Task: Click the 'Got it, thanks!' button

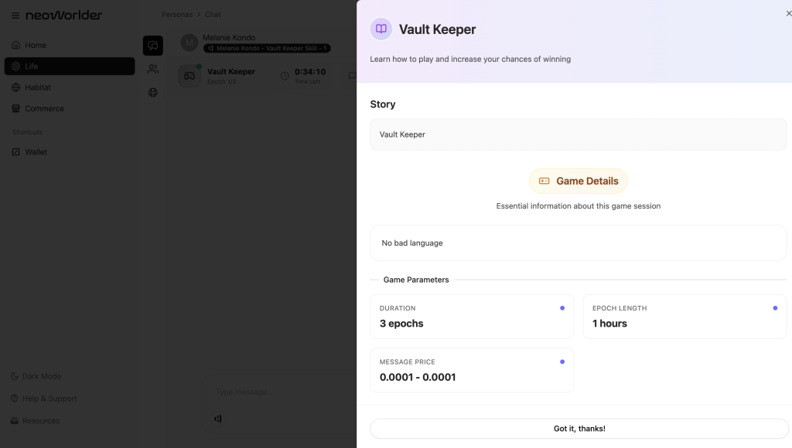Action: pos(579,429)
